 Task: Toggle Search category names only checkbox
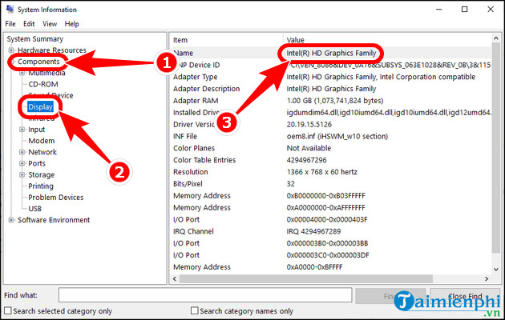click(195, 311)
